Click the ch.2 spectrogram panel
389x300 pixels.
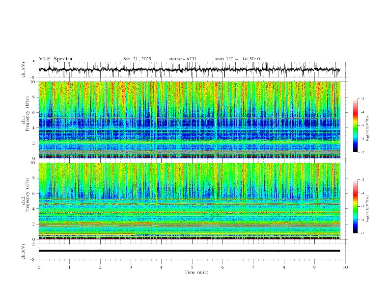[x=190, y=201]
